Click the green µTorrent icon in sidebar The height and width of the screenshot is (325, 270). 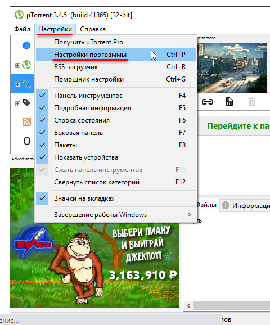26,65
